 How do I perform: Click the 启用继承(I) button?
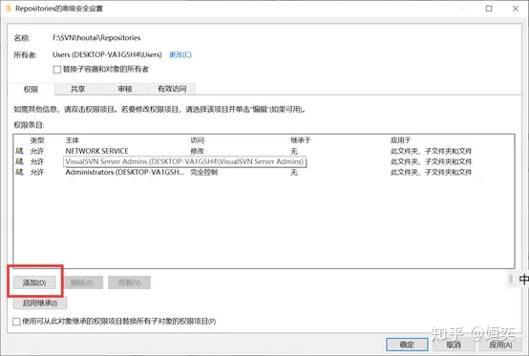pos(40,304)
